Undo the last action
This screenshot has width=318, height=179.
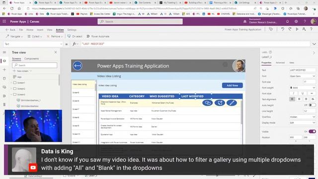(x=283, y=29)
